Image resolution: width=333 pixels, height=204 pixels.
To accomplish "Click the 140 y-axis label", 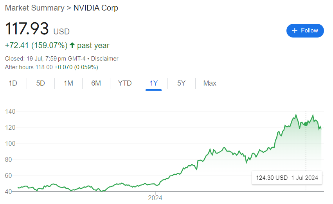I will pos(11,112).
